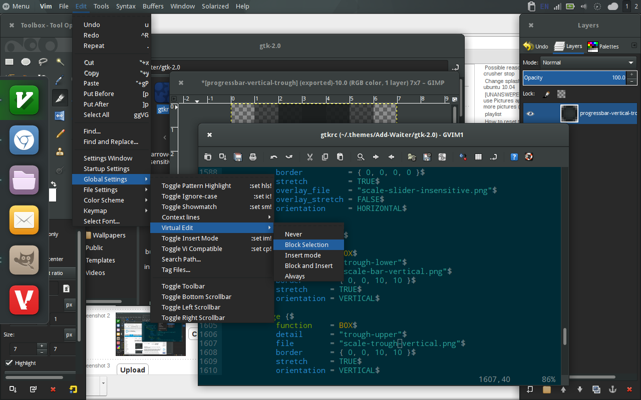Choose Always in Virtual Edit submenu
Viewport: 641px width, 400px height.
pyautogui.click(x=309, y=276)
